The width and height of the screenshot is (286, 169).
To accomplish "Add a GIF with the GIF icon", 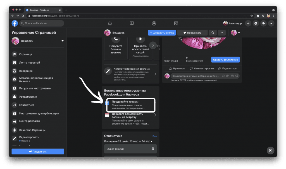I will click(x=232, y=76).
